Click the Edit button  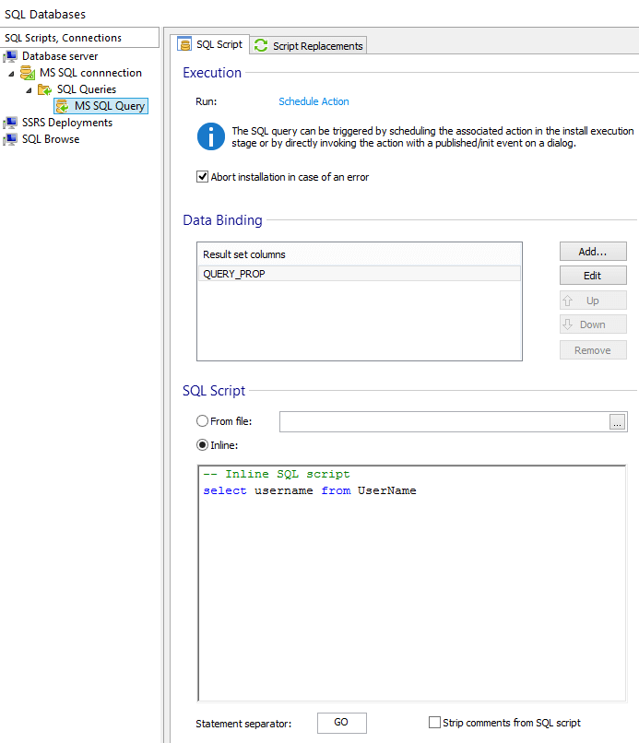click(x=593, y=276)
